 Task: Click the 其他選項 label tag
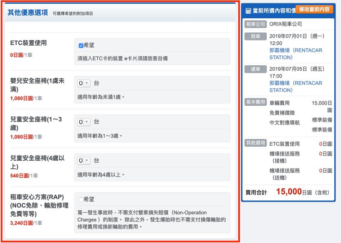(x=255, y=143)
